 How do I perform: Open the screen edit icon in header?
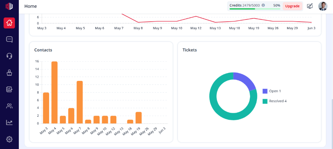tap(310, 6)
